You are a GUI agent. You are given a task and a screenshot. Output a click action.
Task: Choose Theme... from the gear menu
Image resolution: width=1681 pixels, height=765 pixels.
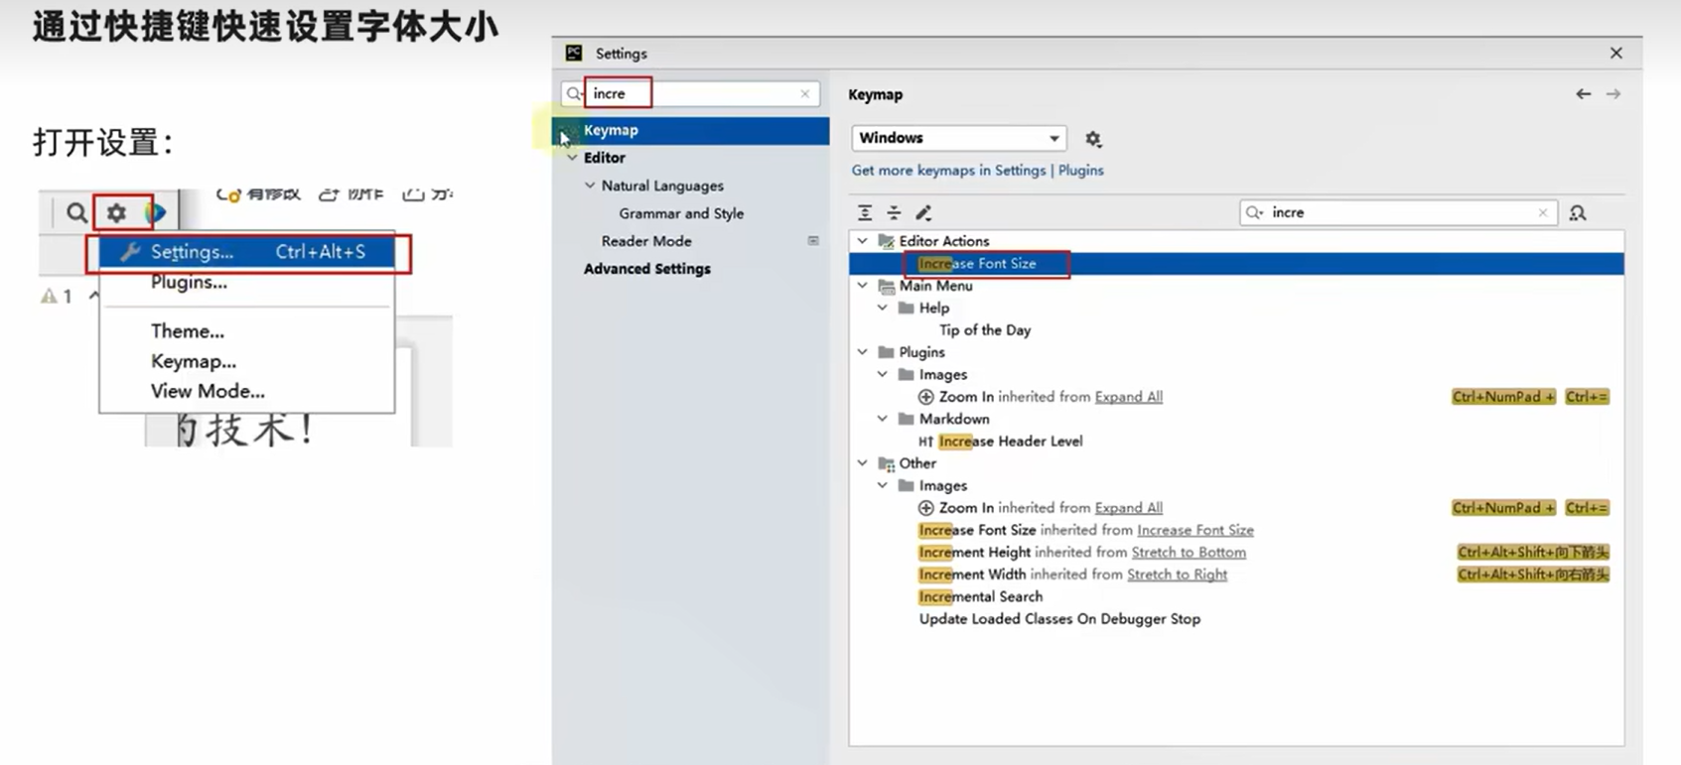(x=188, y=331)
